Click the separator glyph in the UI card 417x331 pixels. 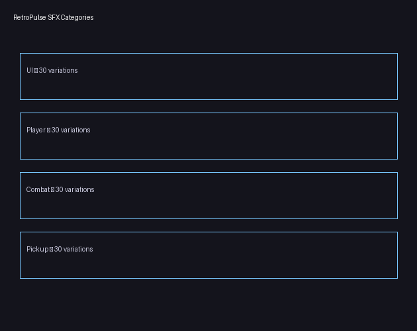[36, 71]
